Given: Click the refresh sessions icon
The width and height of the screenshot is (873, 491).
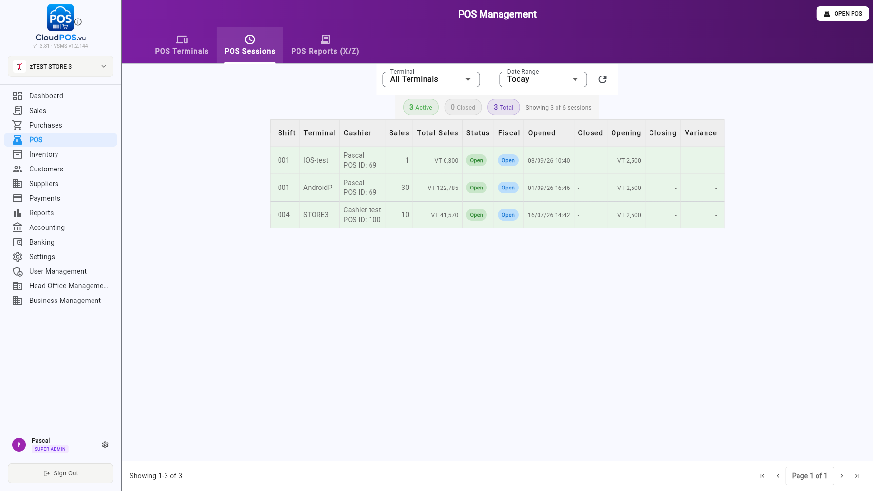Looking at the screenshot, I should 602,79.
